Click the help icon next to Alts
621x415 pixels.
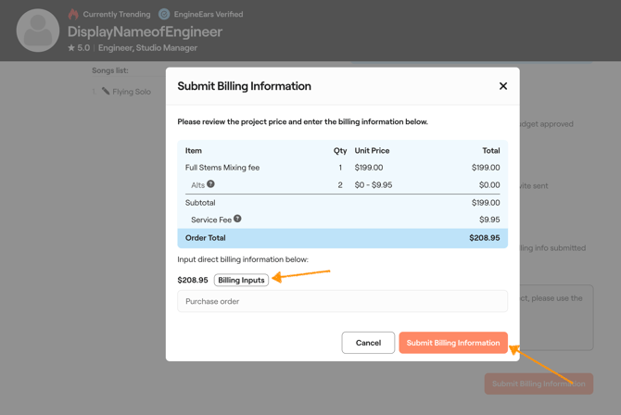210,184
